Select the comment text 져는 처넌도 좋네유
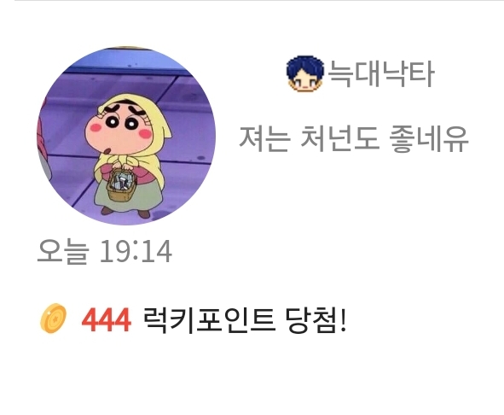The image size is (504, 415). pos(354,139)
